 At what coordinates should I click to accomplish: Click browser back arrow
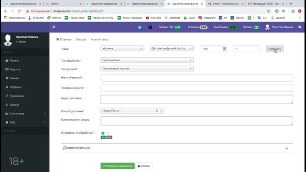(x=6, y=11)
